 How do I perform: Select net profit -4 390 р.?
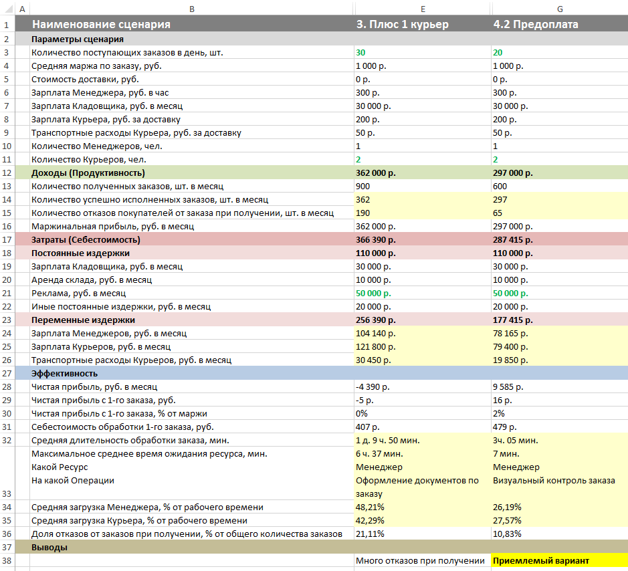373,387
